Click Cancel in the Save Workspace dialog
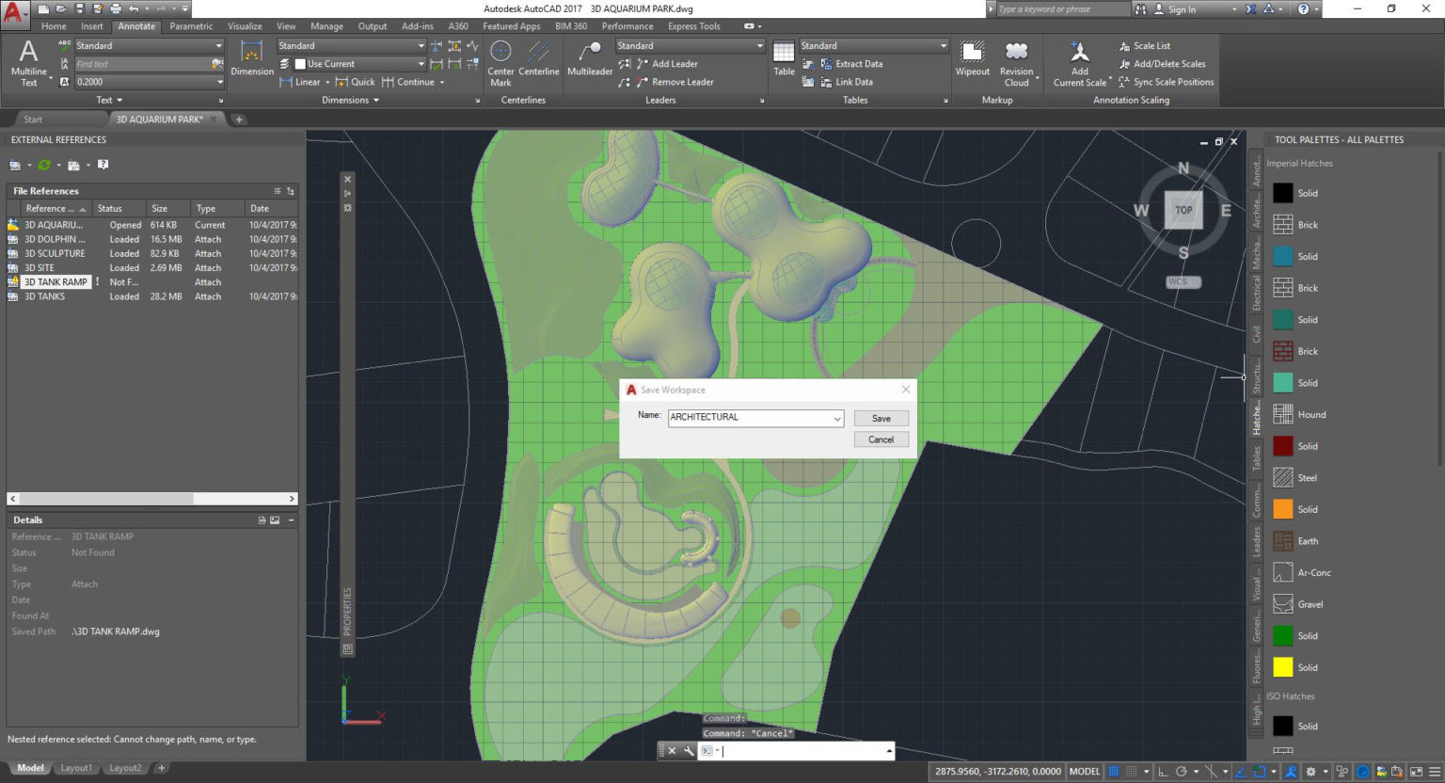This screenshot has height=783, width=1445. 880,439
